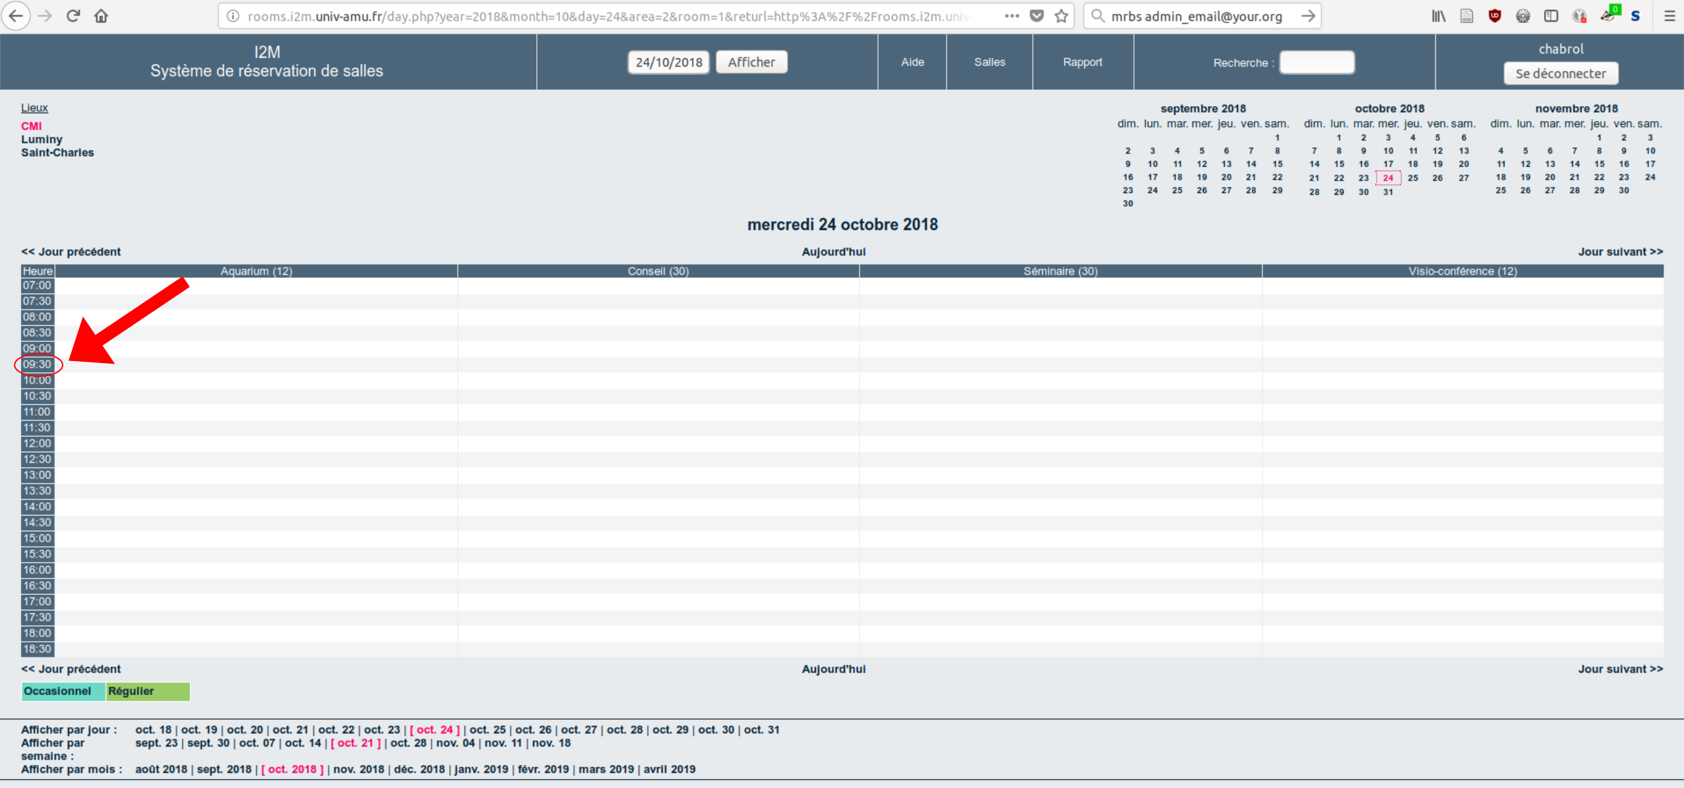Click the Se déconnecter button
The width and height of the screenshot is (1684, 788).
(1560, 73)
